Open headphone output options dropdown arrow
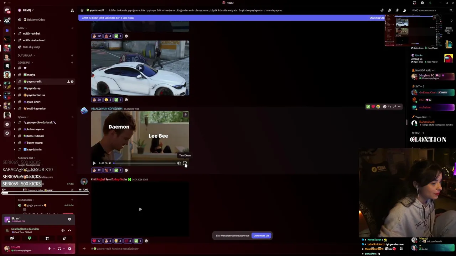This screenshot has height=256, width=456. [63, 249]
